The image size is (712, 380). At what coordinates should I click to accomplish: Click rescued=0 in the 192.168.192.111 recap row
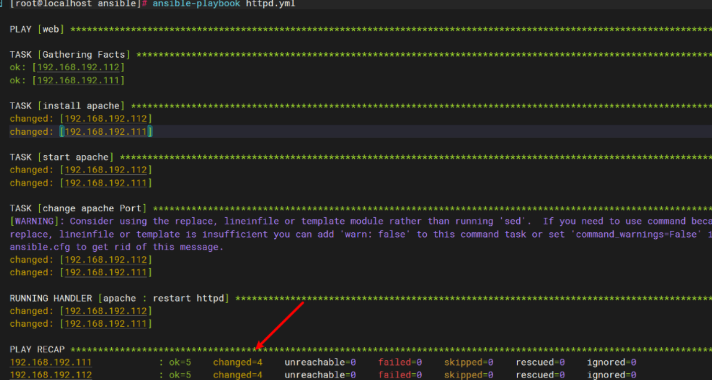[x=540, y=362]
